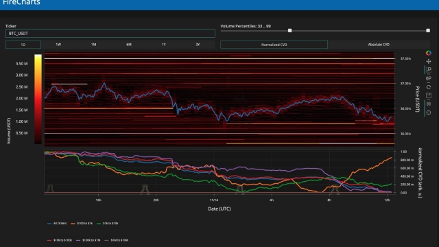Activate the Box Zoom tool
Viewport: 439px width, 247px height.
pos(428,70)
